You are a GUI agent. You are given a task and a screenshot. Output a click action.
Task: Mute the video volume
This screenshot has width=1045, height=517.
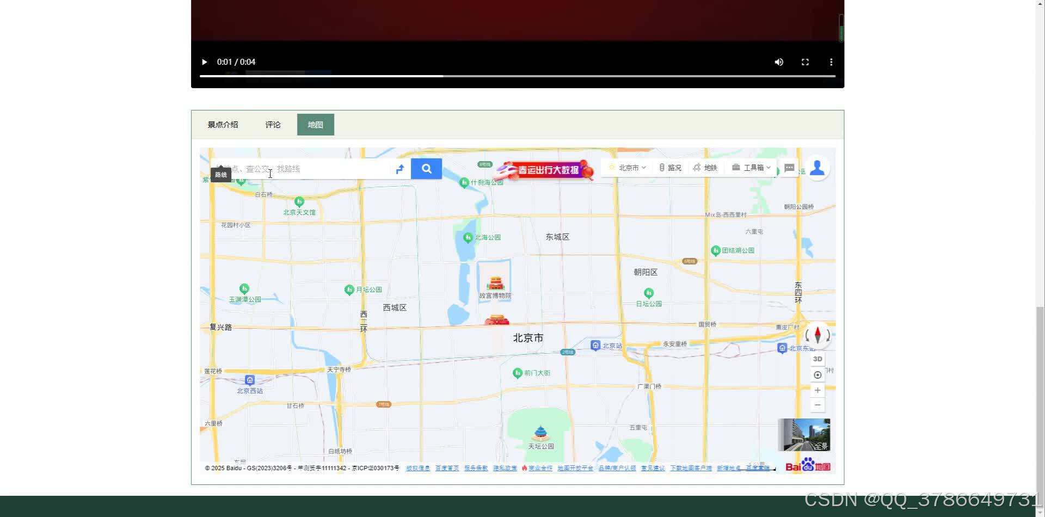pos(779,62)
